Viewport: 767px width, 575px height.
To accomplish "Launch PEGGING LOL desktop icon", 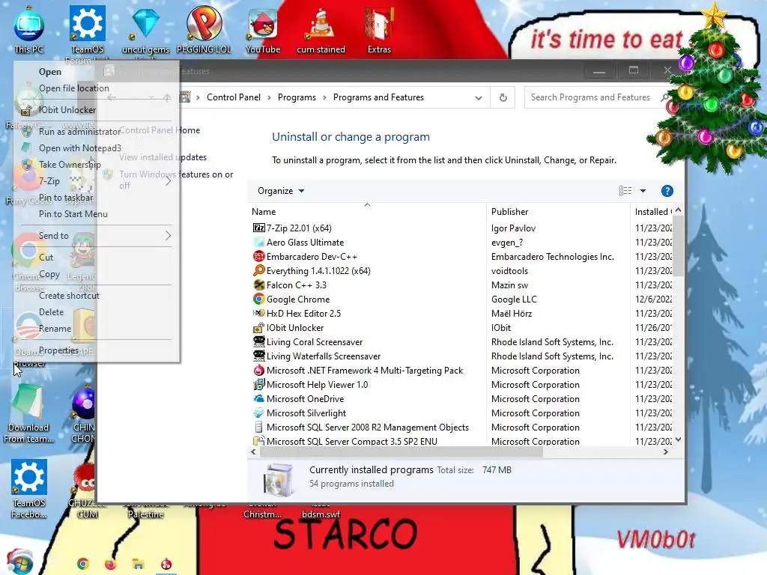I will [204, 29].
